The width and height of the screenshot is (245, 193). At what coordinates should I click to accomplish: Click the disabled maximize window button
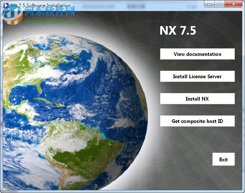pyautogui.click(x=220, y=4)
